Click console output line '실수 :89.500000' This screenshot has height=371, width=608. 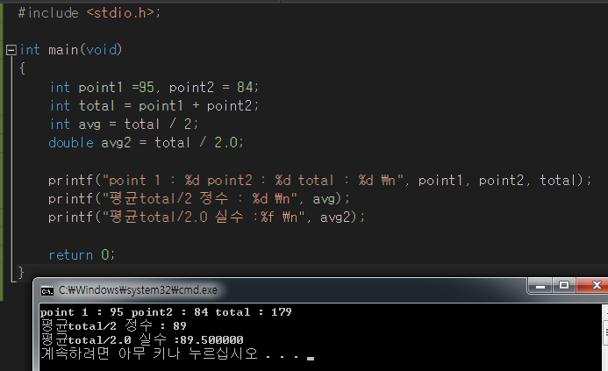pyautogui.click(x=141, y=339)
